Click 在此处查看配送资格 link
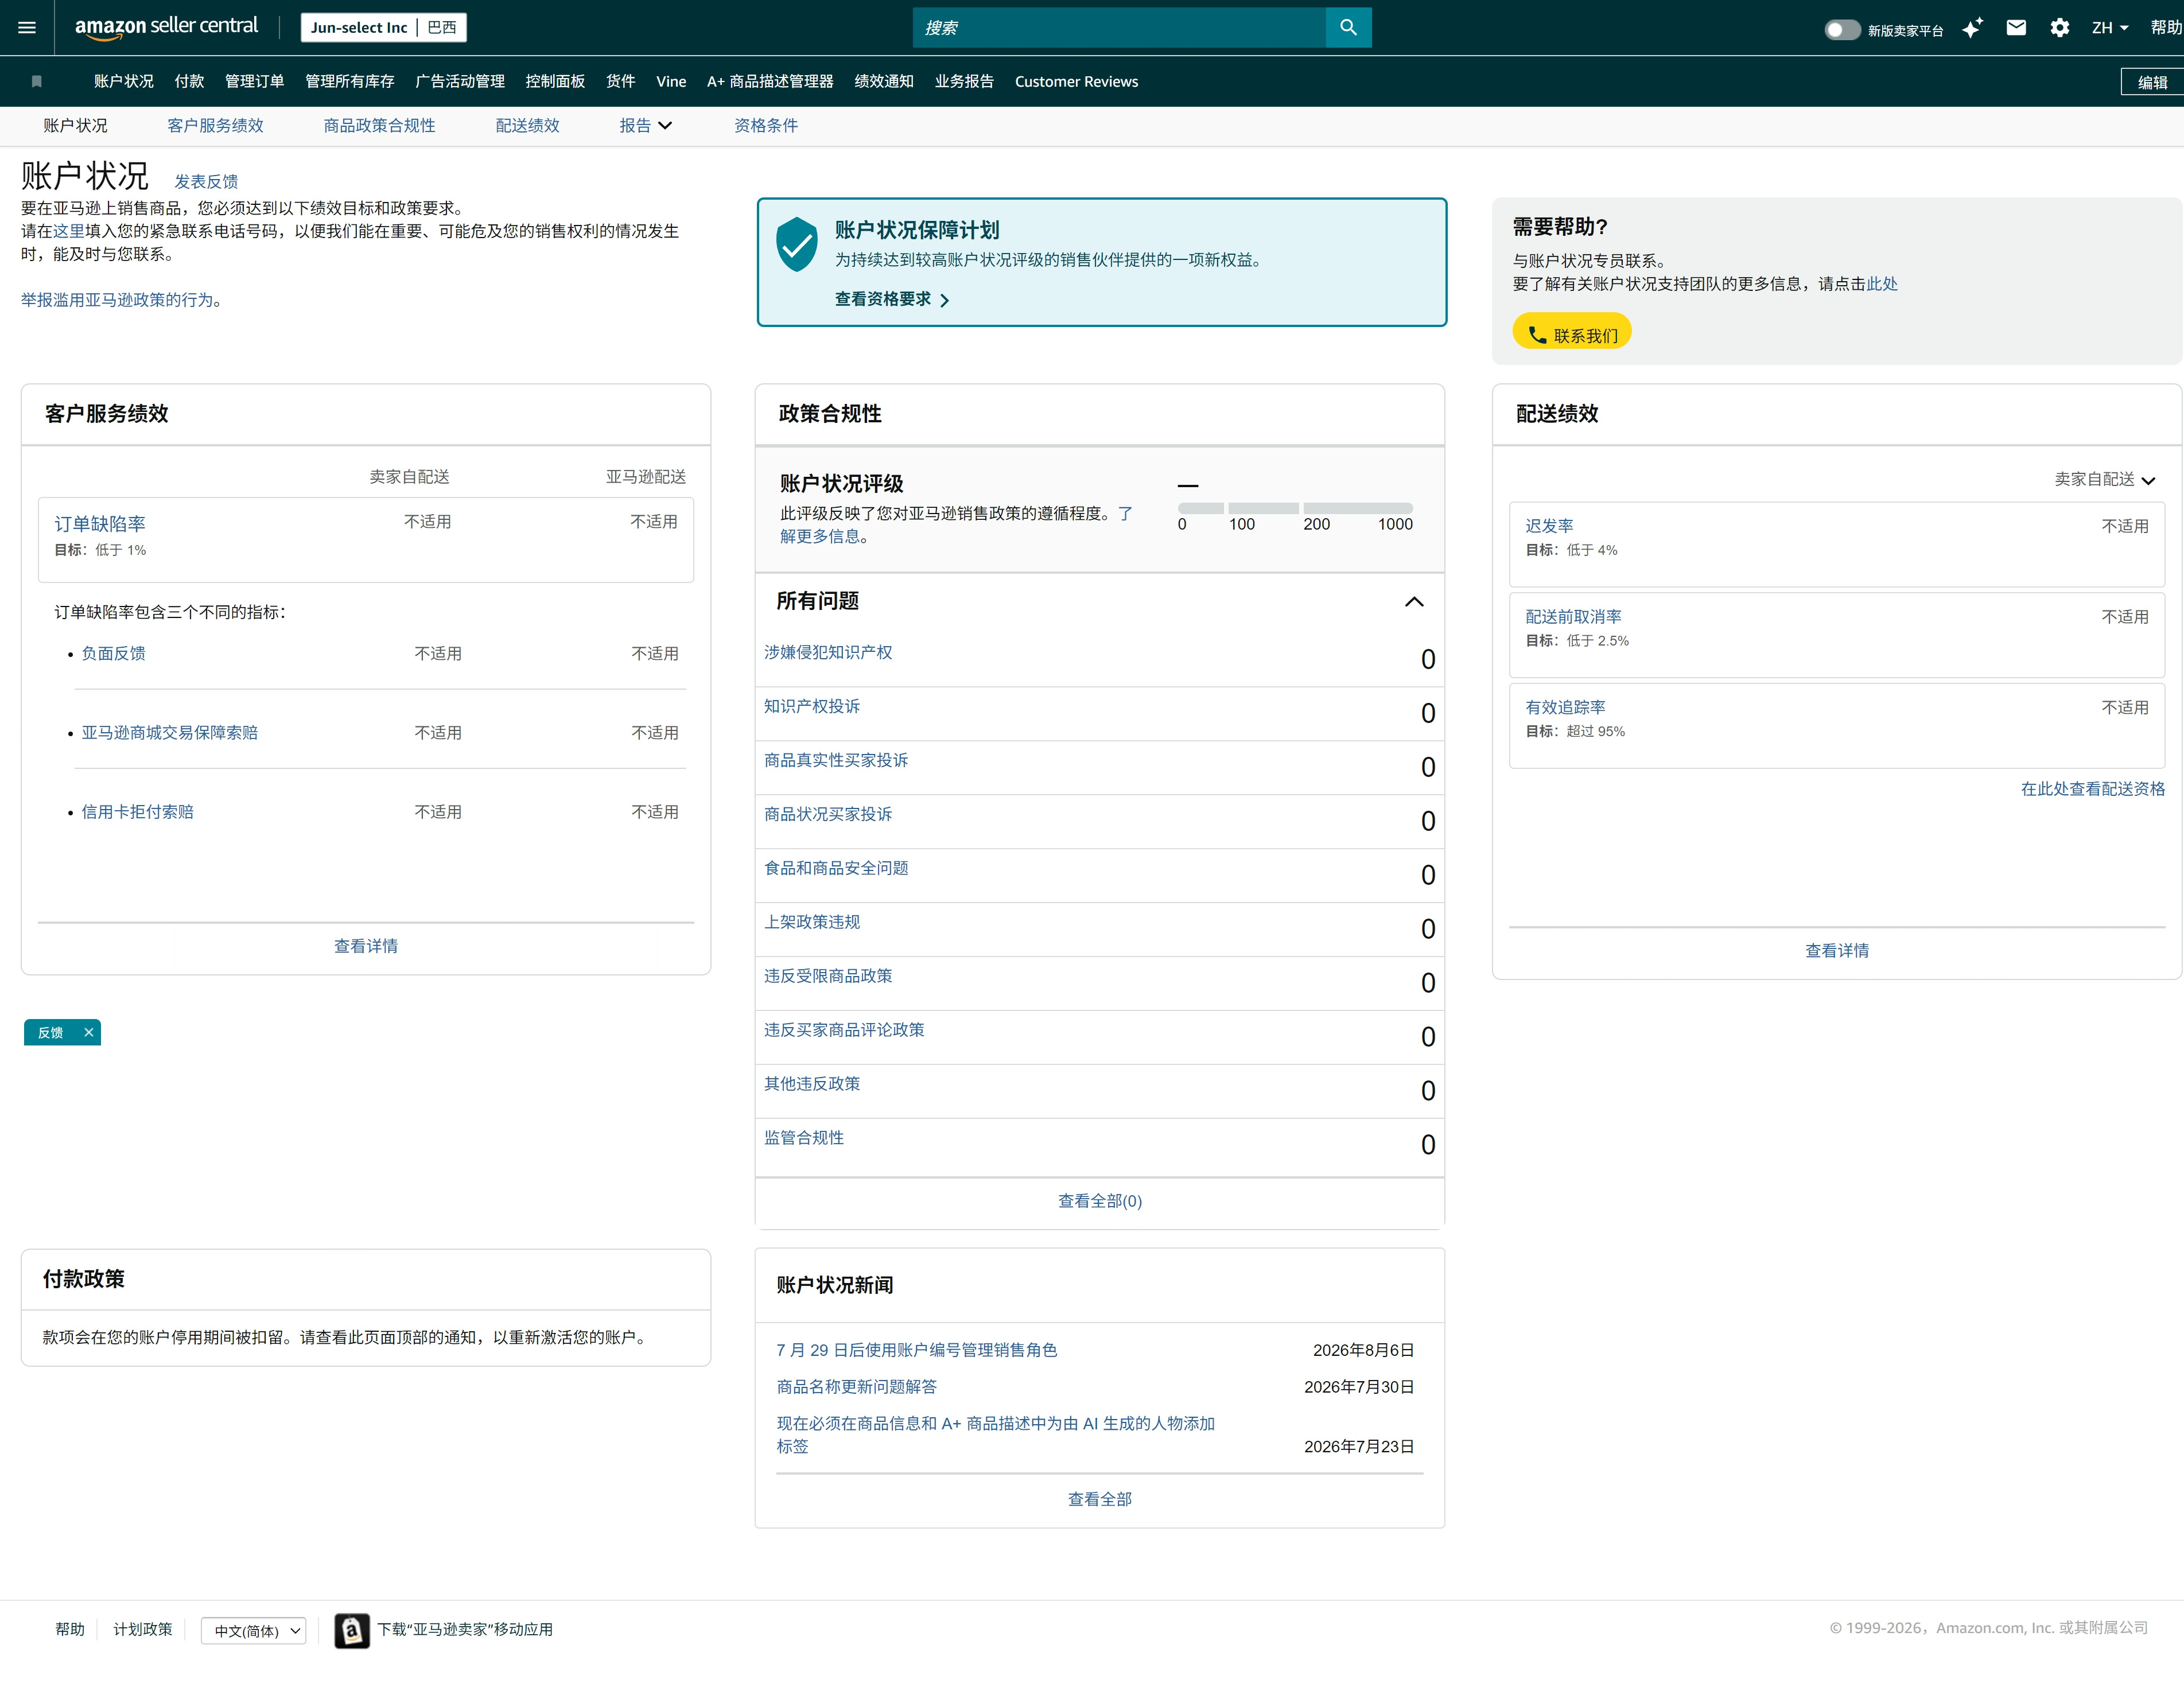 point(2092,788)
